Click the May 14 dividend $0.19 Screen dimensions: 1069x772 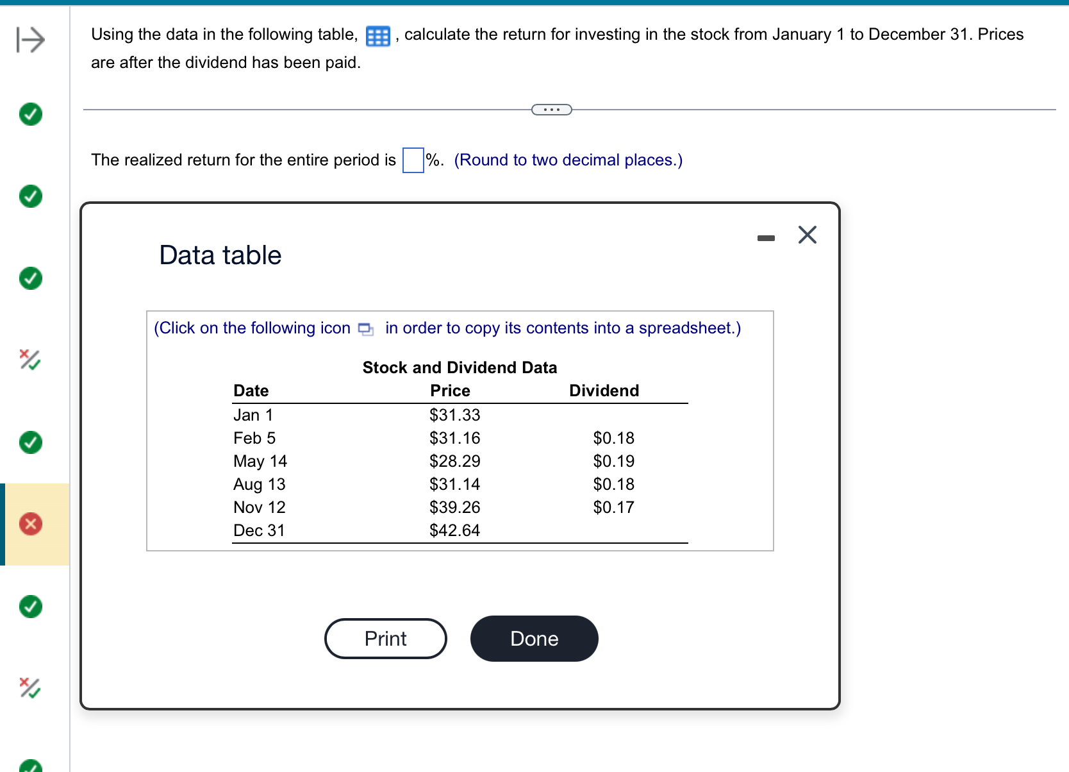point(614,462)
